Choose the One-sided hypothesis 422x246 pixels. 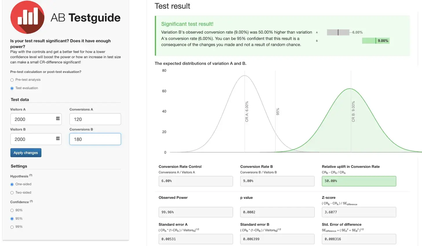tap(12, 184)
